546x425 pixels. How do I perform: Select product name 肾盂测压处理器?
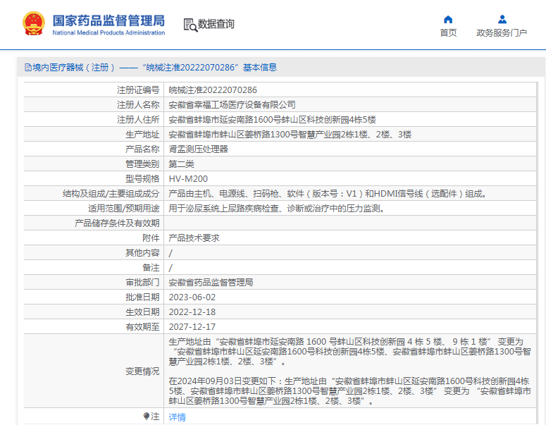(x=199, y=149)
